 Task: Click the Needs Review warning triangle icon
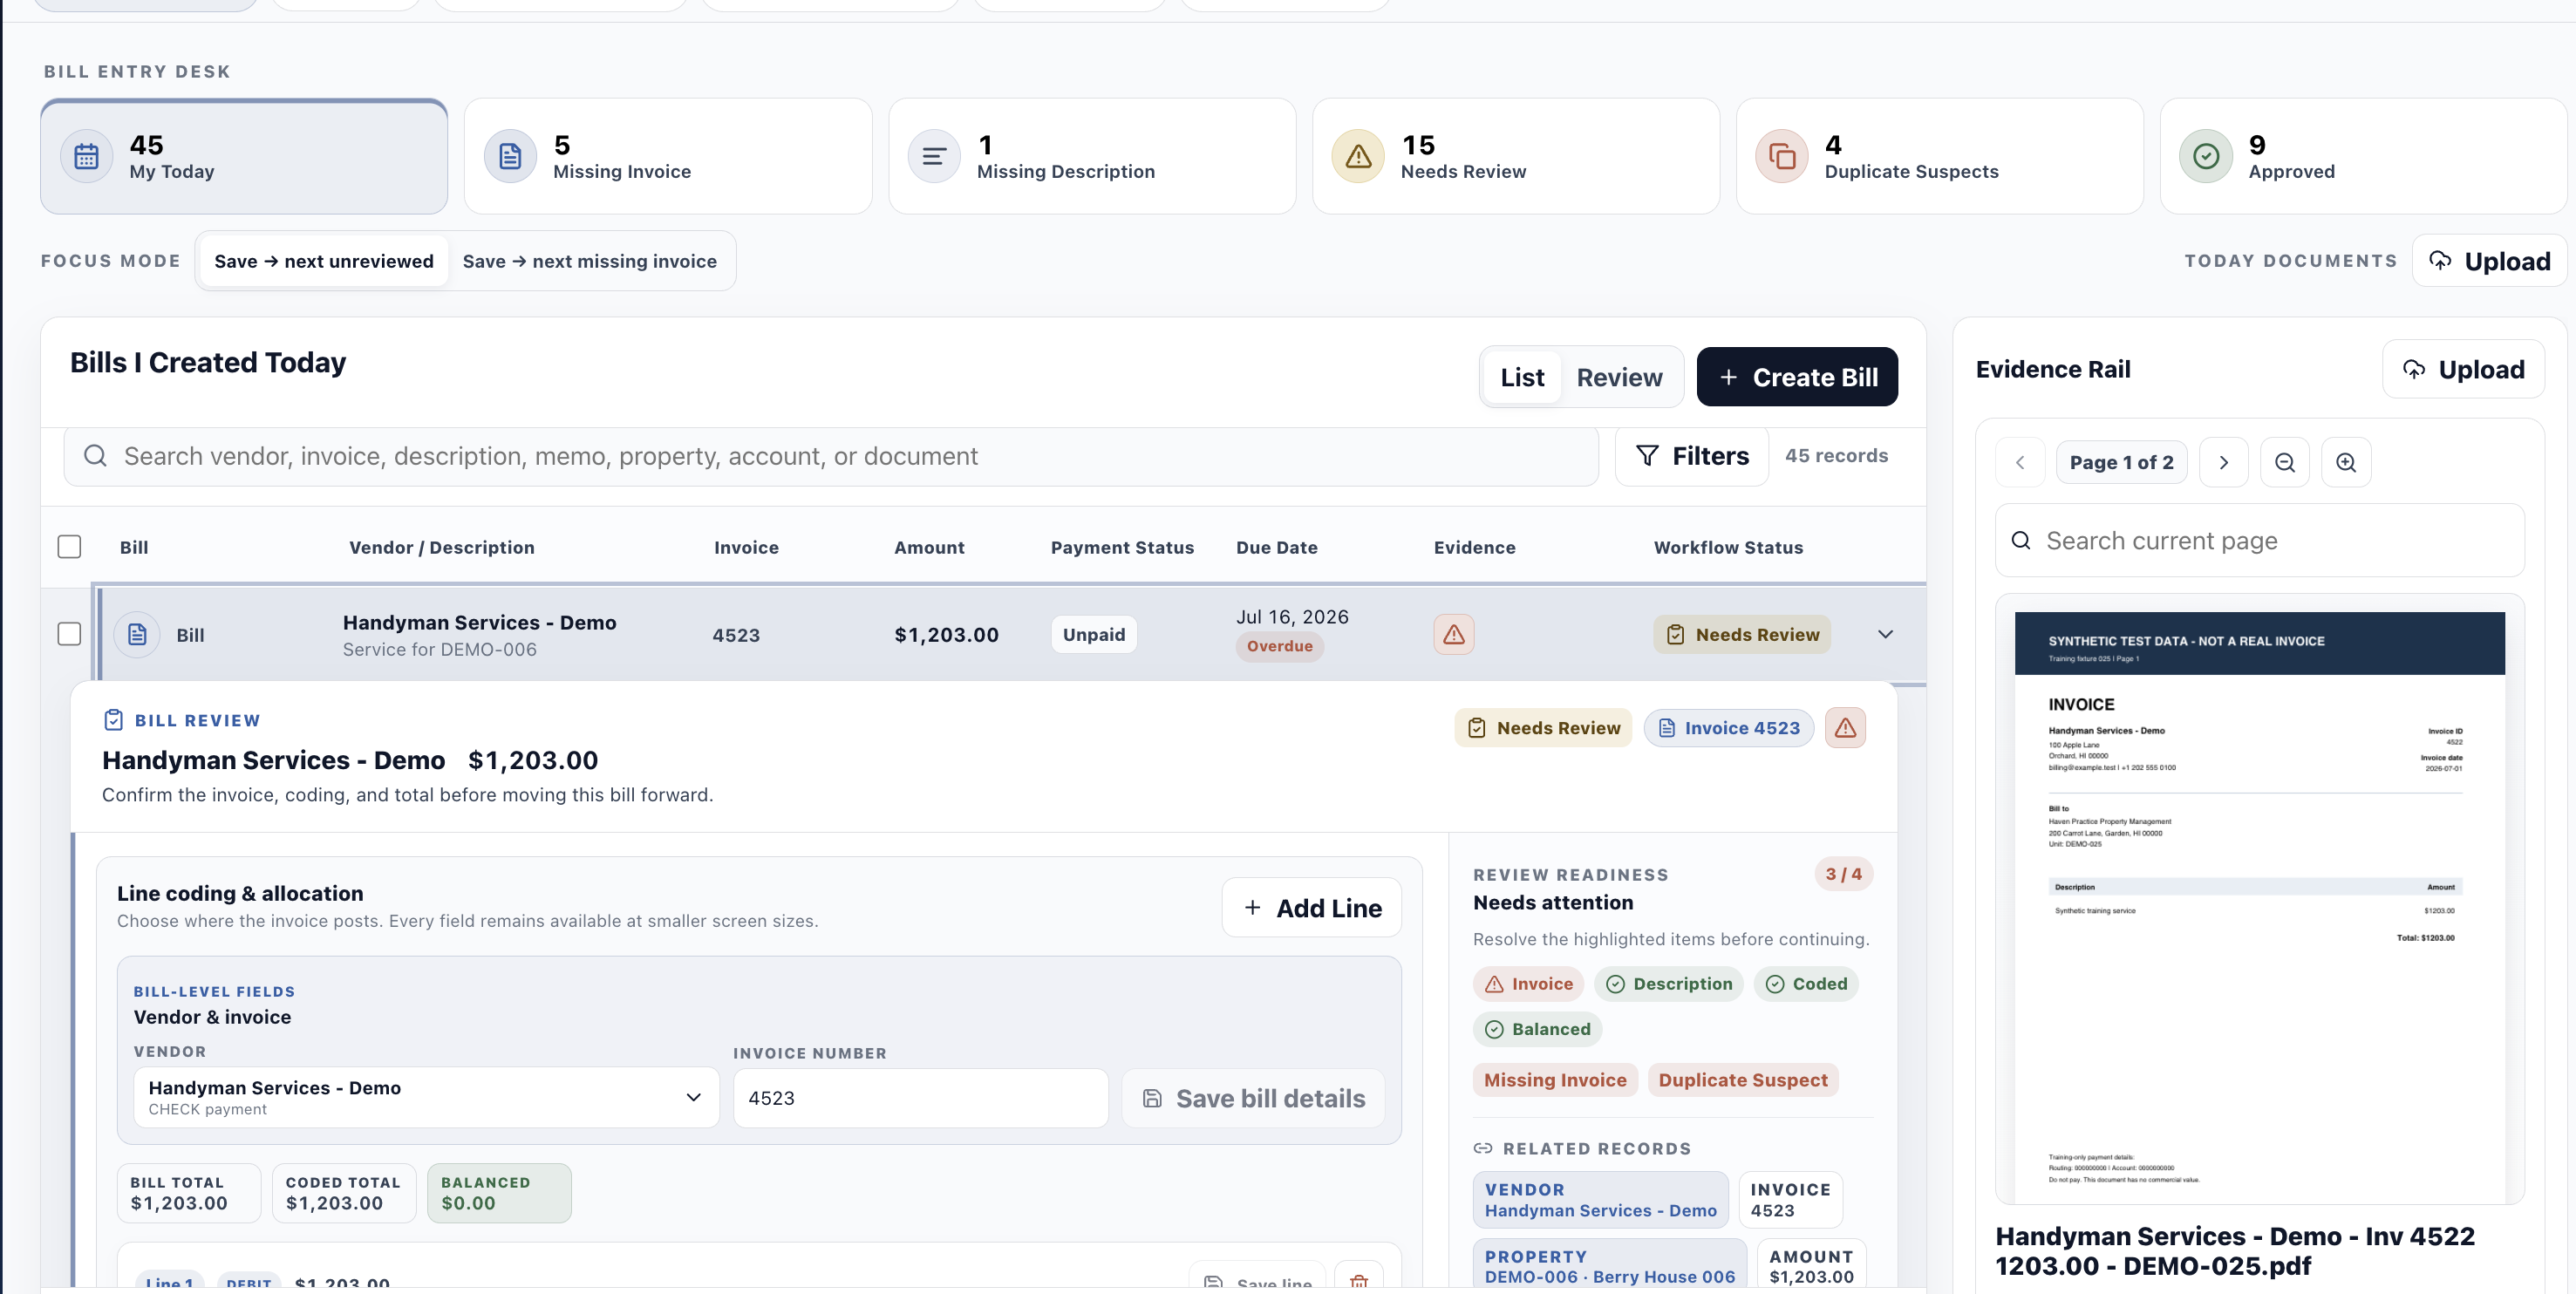click(x=1358, y=156)
